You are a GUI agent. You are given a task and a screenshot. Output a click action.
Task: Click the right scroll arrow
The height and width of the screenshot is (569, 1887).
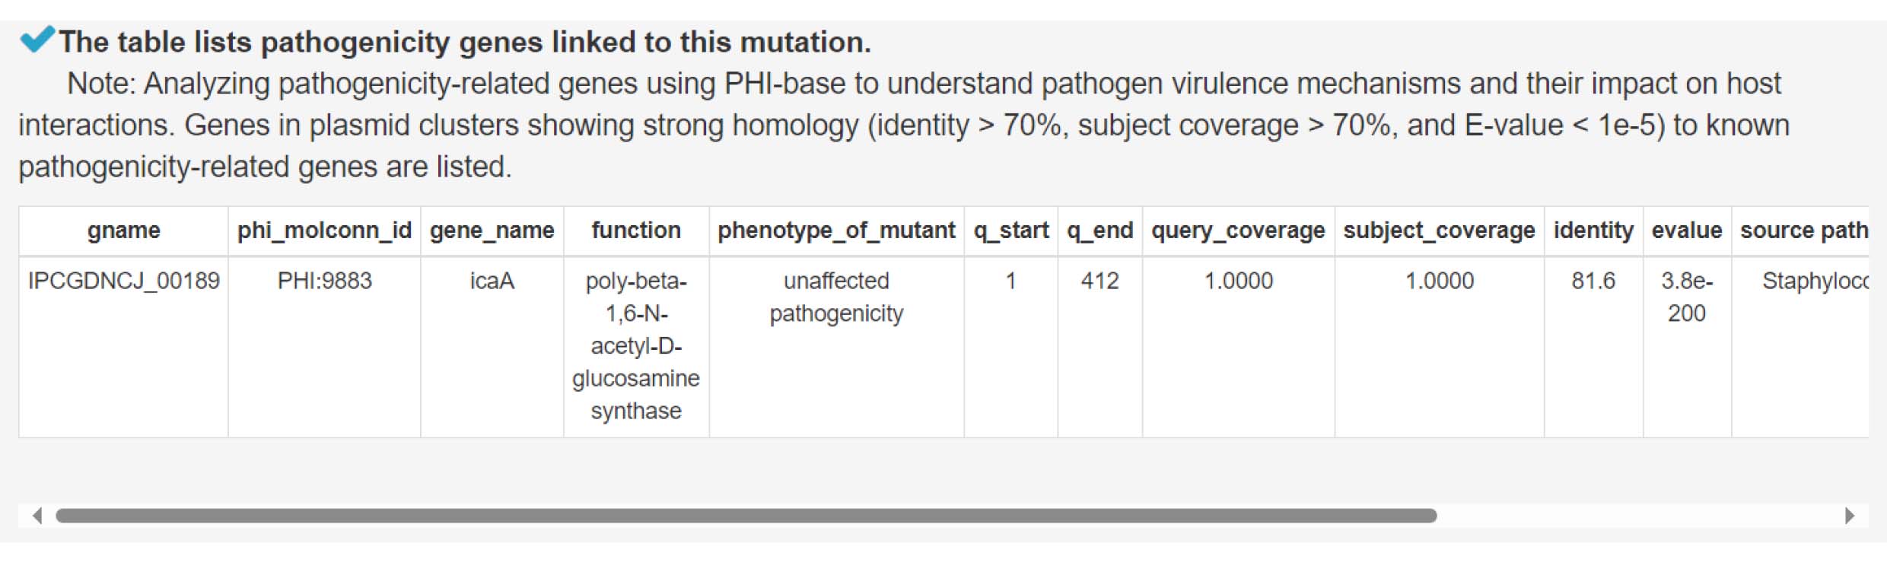coord(1850,516)
